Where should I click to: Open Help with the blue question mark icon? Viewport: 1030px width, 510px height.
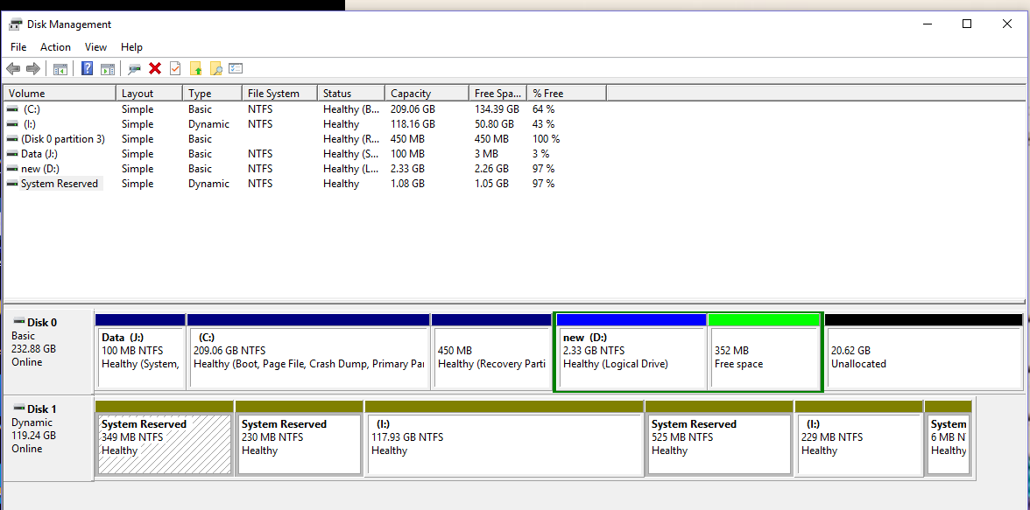[87, 68]
